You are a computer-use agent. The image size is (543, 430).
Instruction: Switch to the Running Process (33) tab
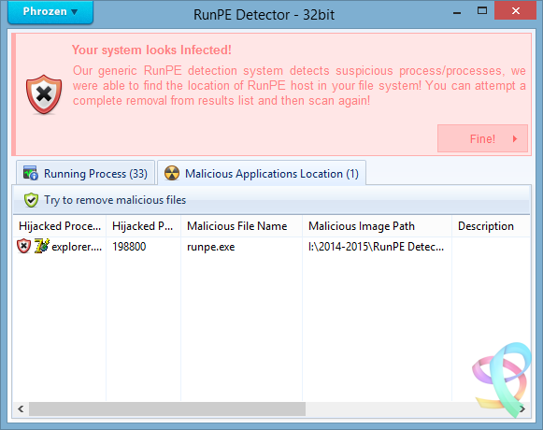pyautogui.click(x=86, y=173)
